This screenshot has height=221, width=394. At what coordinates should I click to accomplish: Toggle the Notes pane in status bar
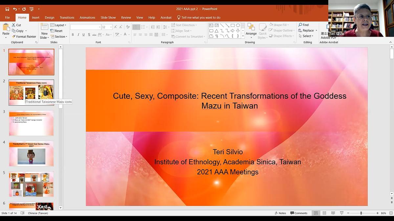coord(280,213)
